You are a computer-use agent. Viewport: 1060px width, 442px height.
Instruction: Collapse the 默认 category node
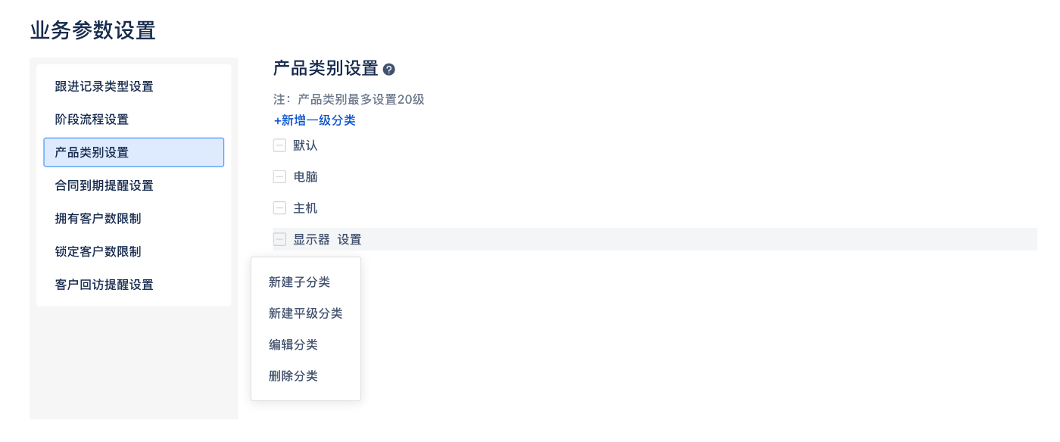pyautogui.click(x=279, y=145)
